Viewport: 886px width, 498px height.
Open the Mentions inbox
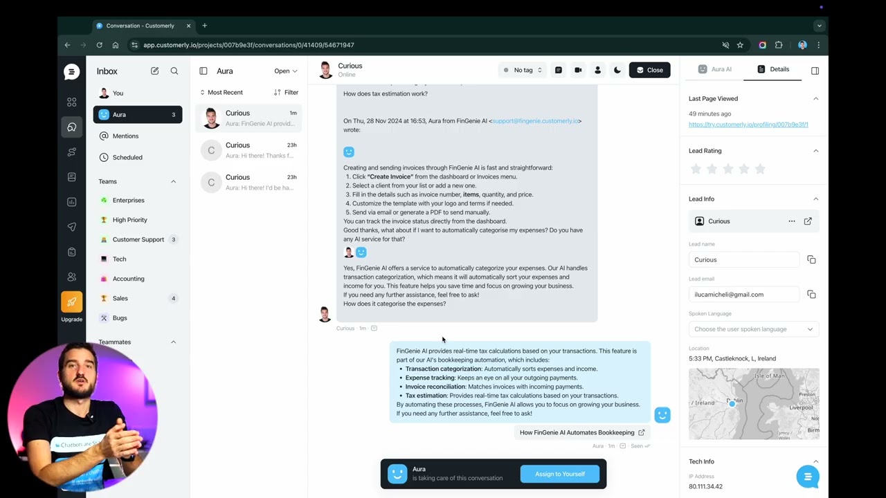[138, 136]
